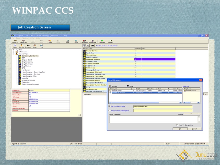
Task: Click OK in Send Message dialog
Action: [180, 129]
